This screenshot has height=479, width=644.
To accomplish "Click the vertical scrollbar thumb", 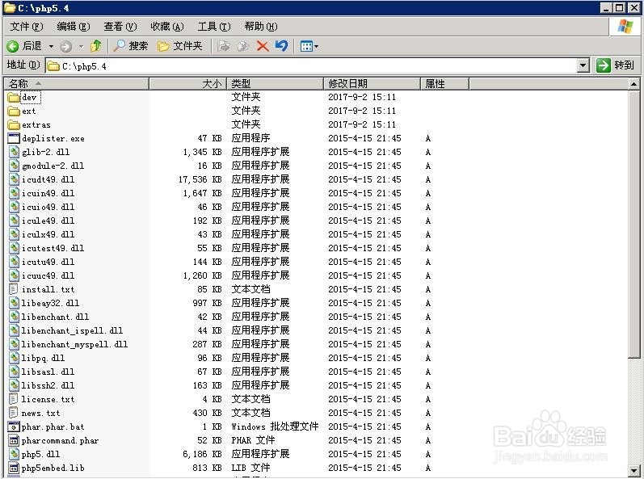I will (633, 225).
